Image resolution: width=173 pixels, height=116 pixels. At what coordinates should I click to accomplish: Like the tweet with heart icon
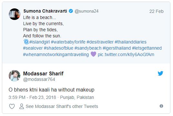12,106
